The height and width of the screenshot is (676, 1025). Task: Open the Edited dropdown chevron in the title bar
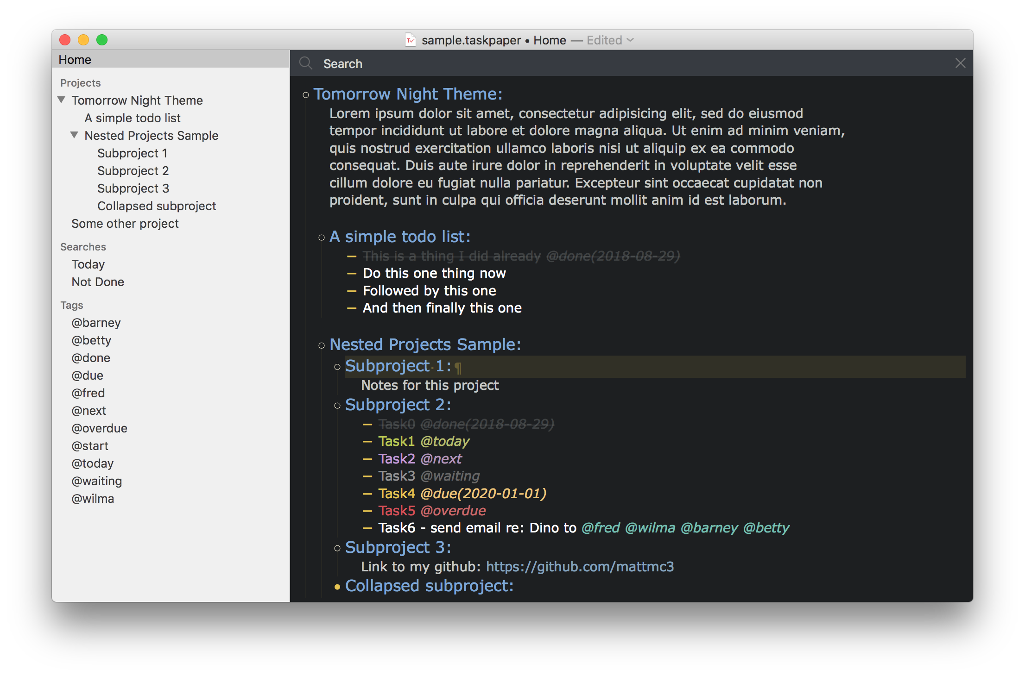630,40
